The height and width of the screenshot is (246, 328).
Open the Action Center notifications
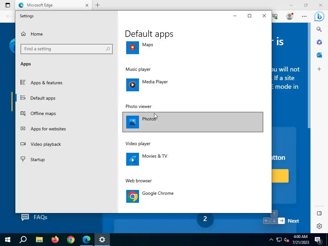pyautogui.click(x=318, y=240)
